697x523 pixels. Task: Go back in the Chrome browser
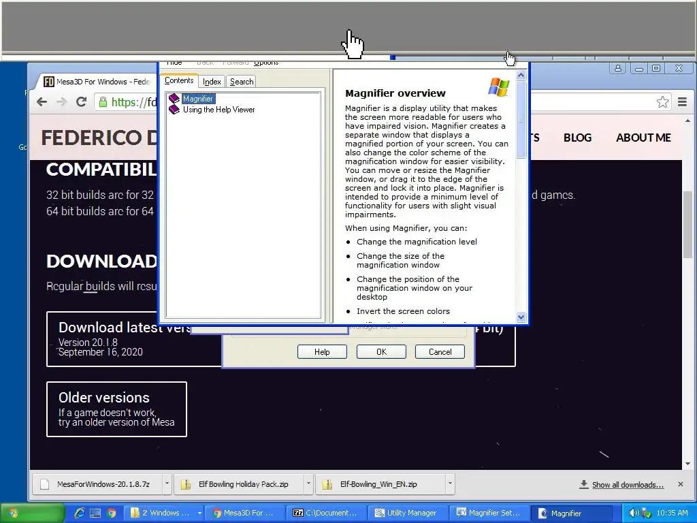(42, 102)
